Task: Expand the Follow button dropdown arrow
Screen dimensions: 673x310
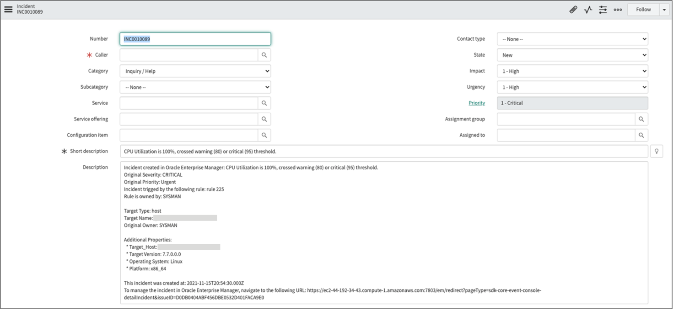Action: point(664,10)
